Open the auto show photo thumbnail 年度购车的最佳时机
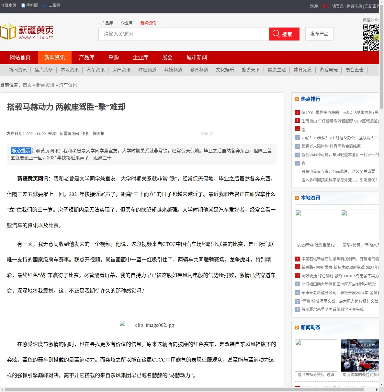Screen dimensions: 384x392 pos(360,355)
